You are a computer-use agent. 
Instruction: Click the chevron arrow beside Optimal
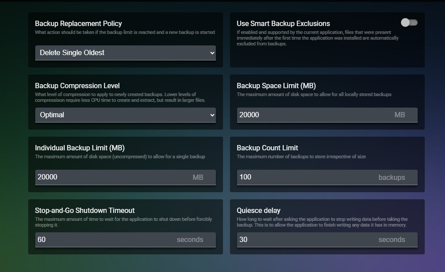coord(212,115)
